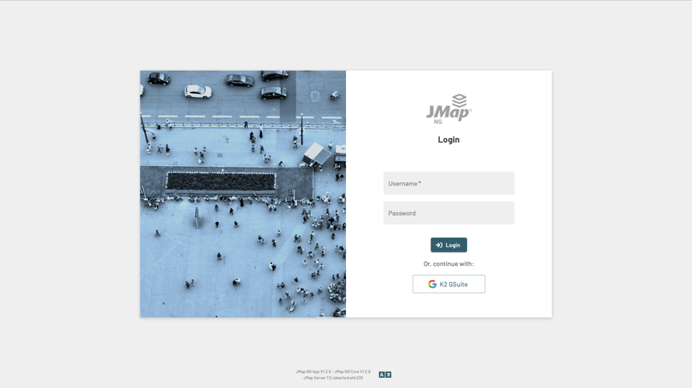Click the dark Login submit button
The height and width of the screenshot is (388, 692).
click(x=448, y=245)
